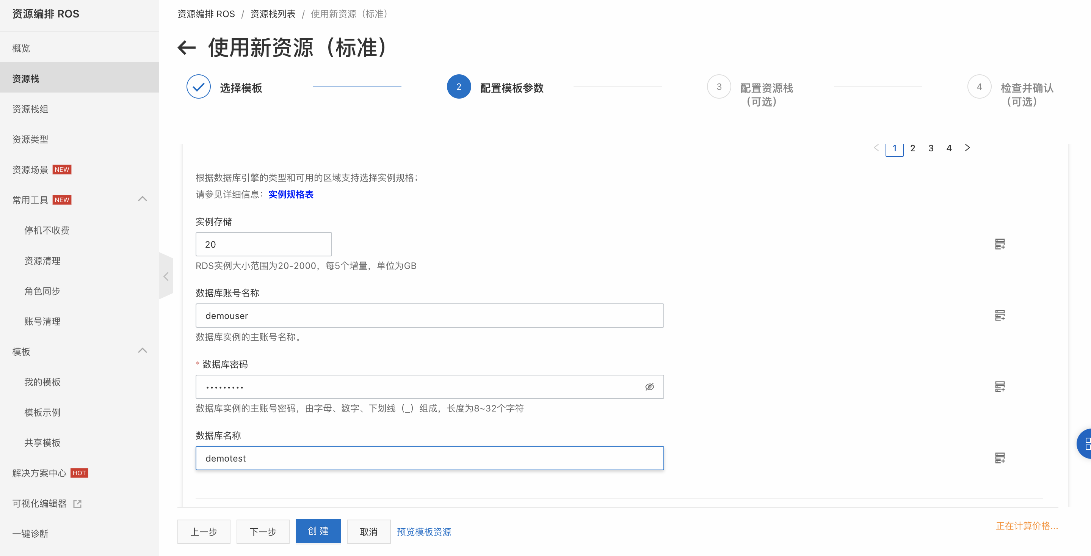Click the back arrow beside 使用新资源（标准）title
The width and height of the screenshot is (1091, 556).
pos(186,48)
